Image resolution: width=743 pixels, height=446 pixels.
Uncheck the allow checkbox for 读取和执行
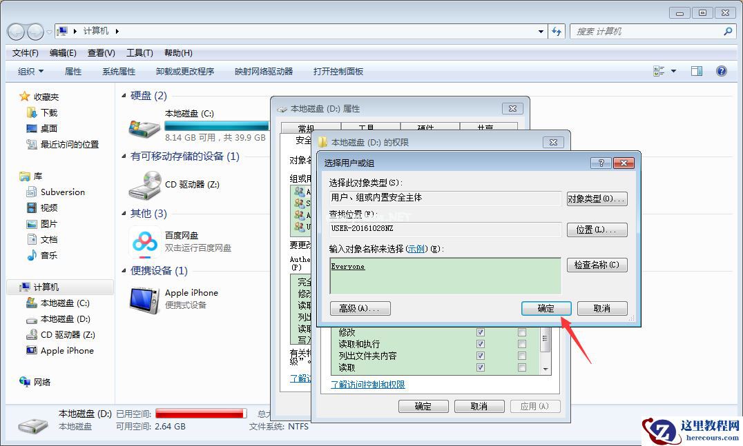[480, 343]
